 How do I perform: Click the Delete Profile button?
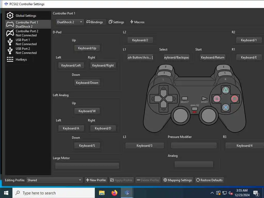[x=148, y=180]
